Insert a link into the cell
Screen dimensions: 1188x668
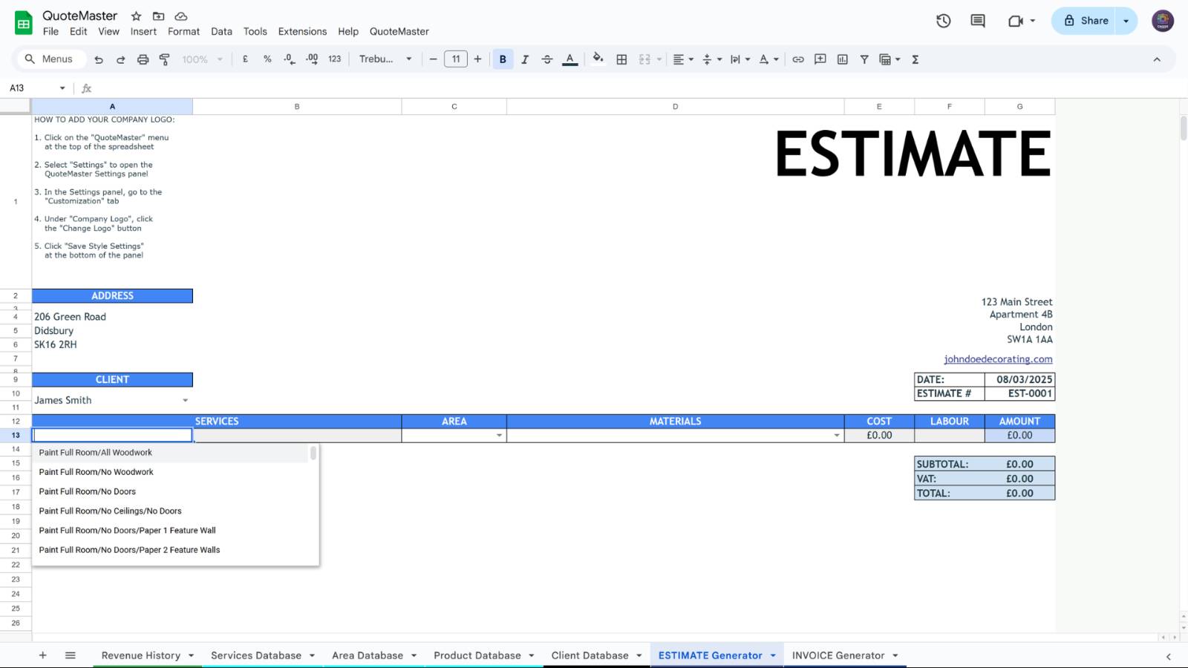tap(798, 59)
